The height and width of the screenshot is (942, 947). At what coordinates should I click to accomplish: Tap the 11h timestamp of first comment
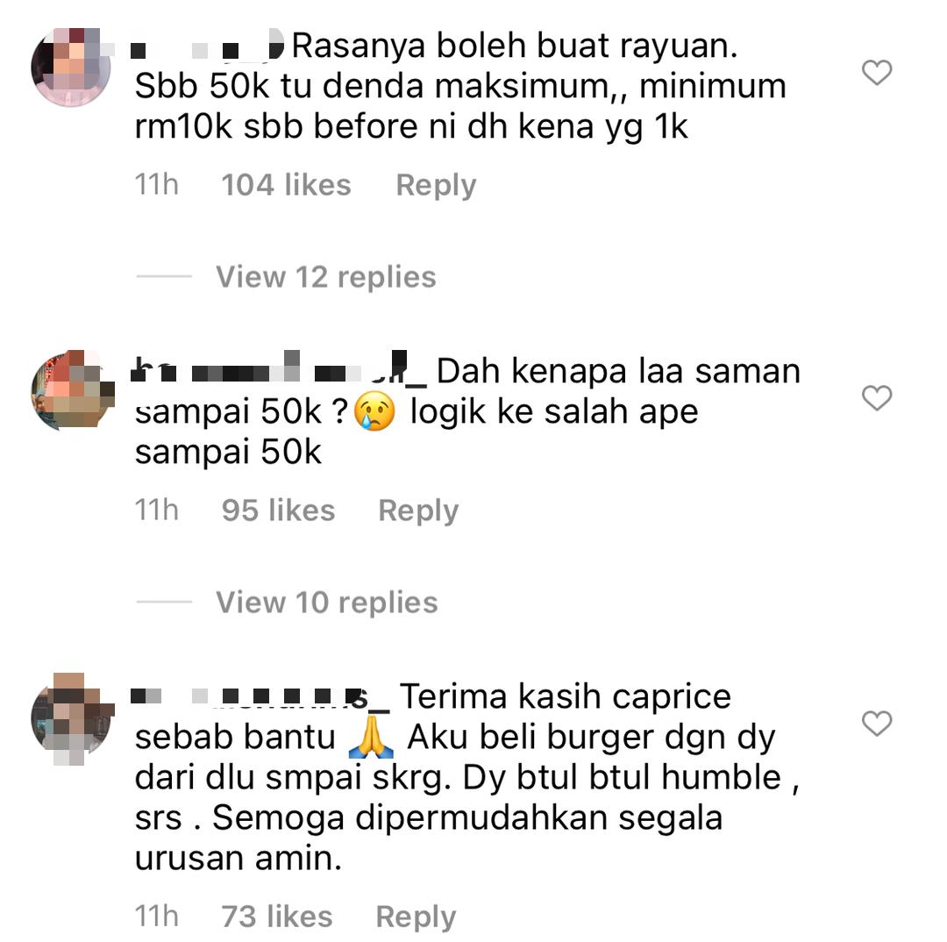156,185
